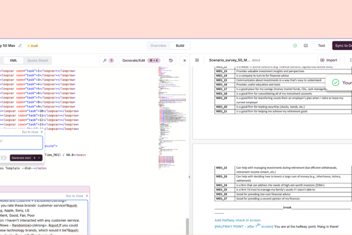
Task: Select the XML tab
Action: click(14, 61)
